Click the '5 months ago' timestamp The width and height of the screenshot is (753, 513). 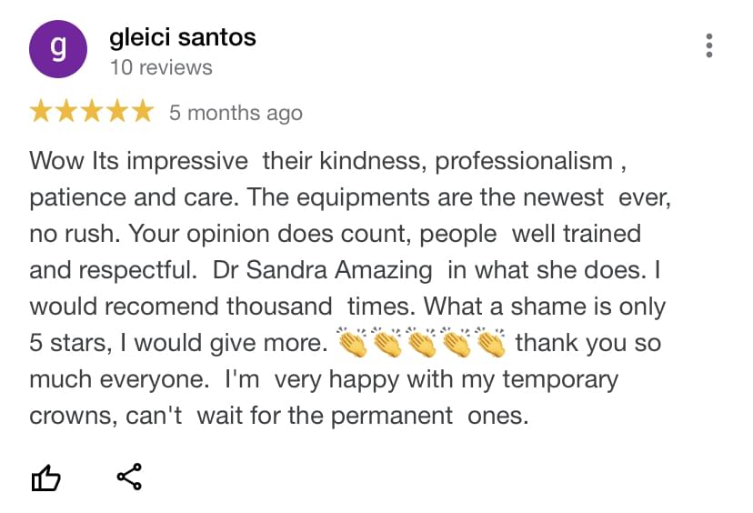(236, 113)
